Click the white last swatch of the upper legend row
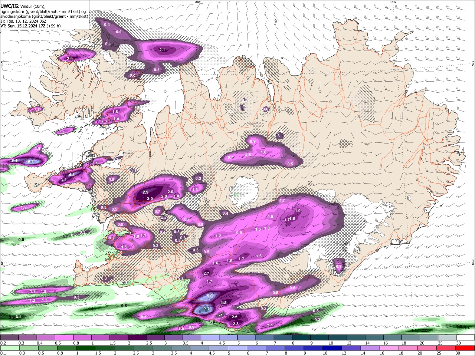Viewport: 475px width, 356px height. pyautogui.click(x=466, y=338)
